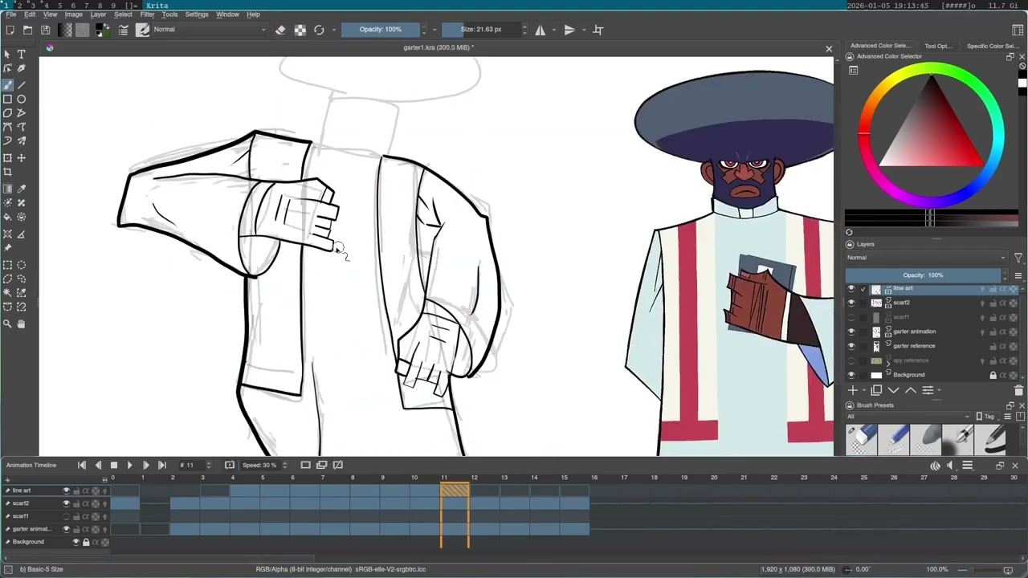
Task: Click the Create new document icon
Action: 10,30
